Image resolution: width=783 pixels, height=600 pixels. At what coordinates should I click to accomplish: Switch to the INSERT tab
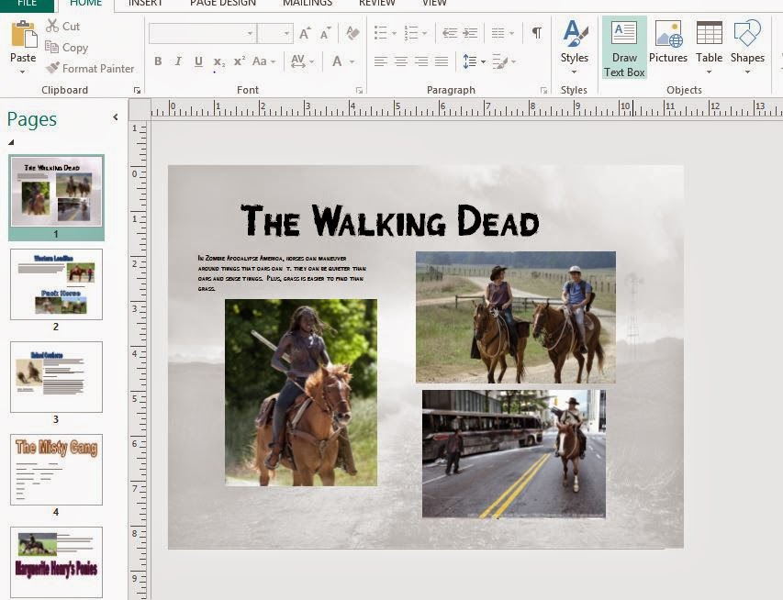pyautogui.click(x=145, y=4)
